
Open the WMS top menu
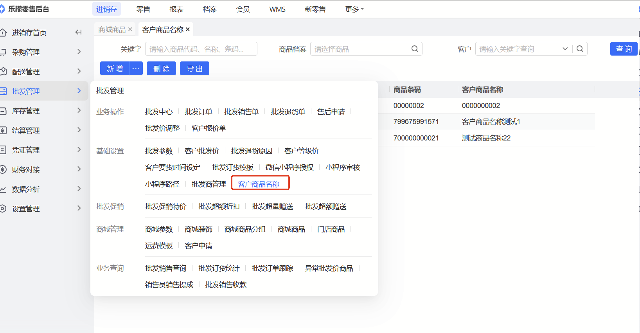[x=277, y=9]
